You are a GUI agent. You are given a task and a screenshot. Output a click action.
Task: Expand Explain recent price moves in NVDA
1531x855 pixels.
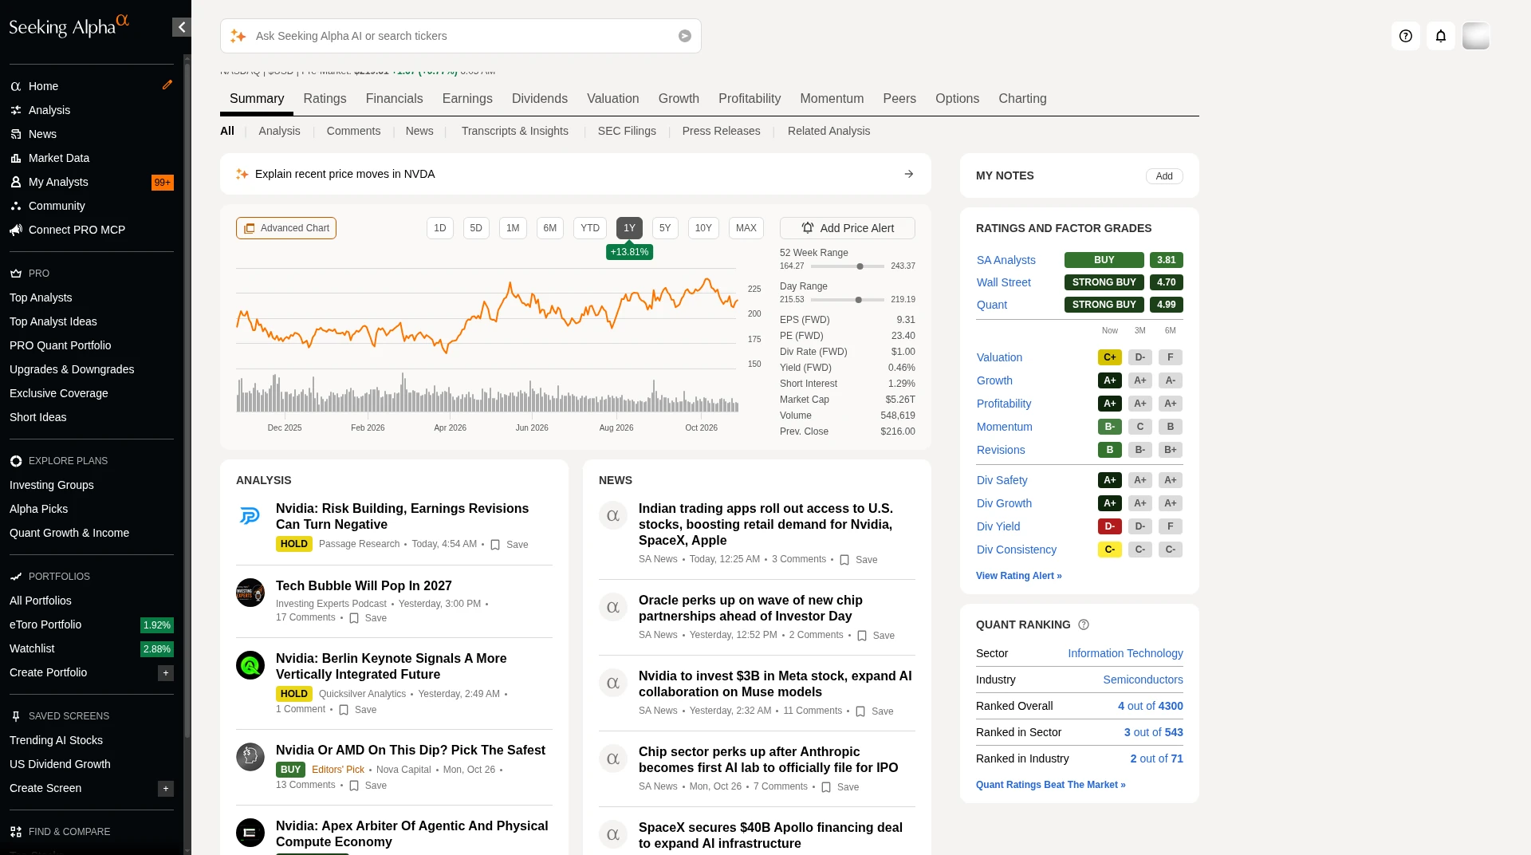pos(576,174)
